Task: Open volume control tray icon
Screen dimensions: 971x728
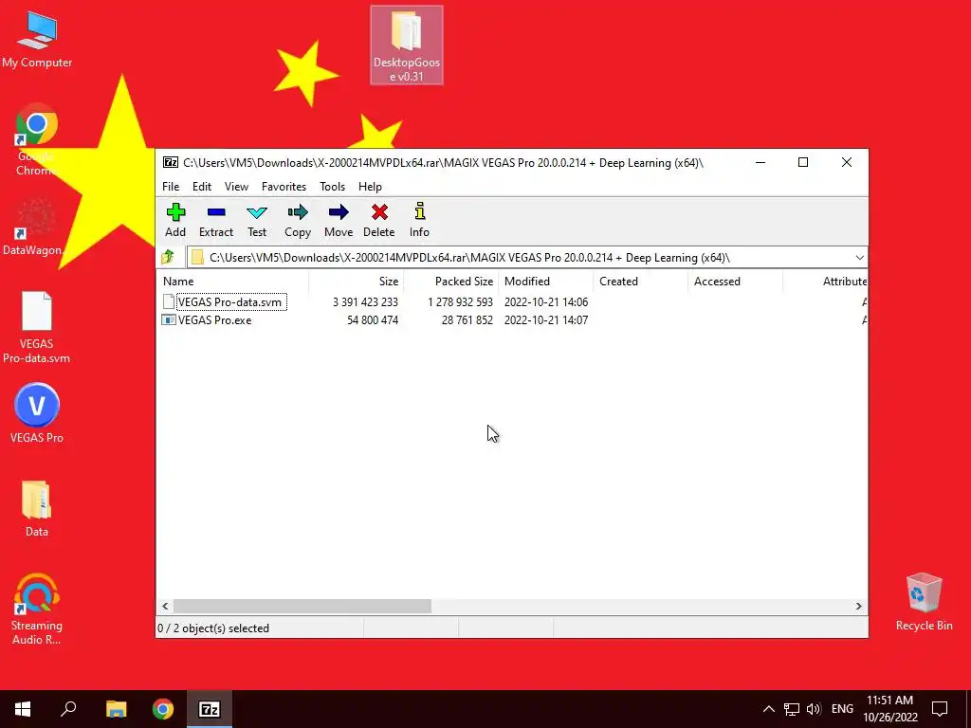Action: (x=813, y=709)
